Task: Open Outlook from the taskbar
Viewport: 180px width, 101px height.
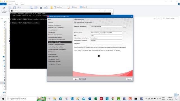Action: (72, 98)
